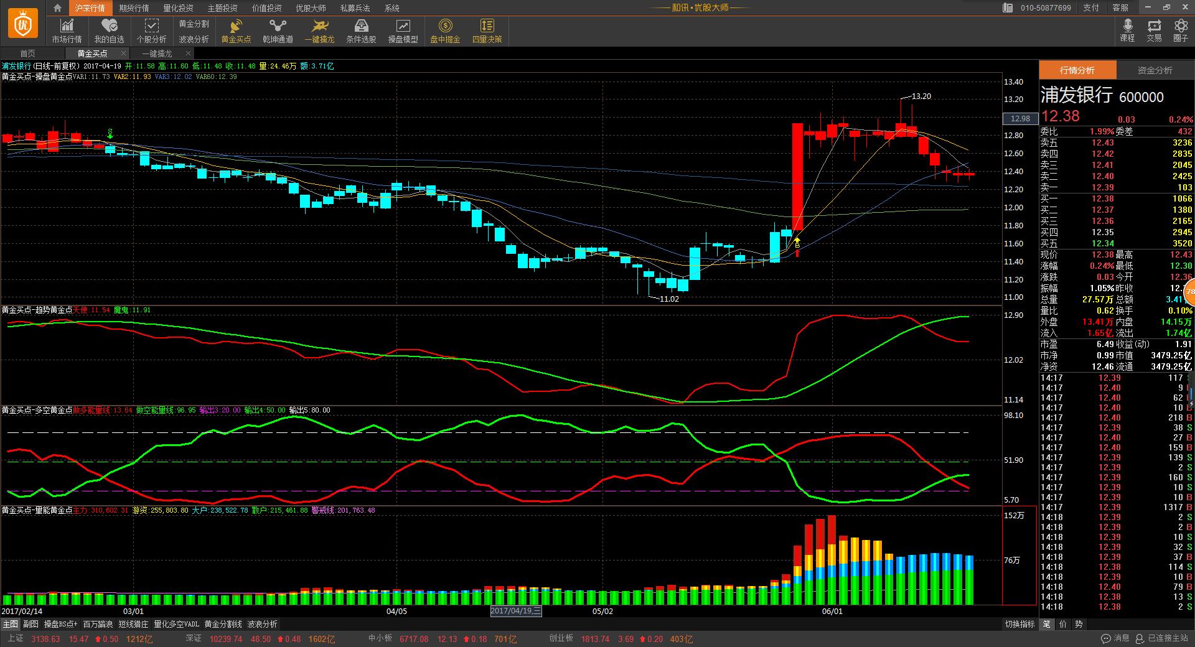Open 乾坤通道 channel tool icon
1195x647 pixels.
[278, 30]
